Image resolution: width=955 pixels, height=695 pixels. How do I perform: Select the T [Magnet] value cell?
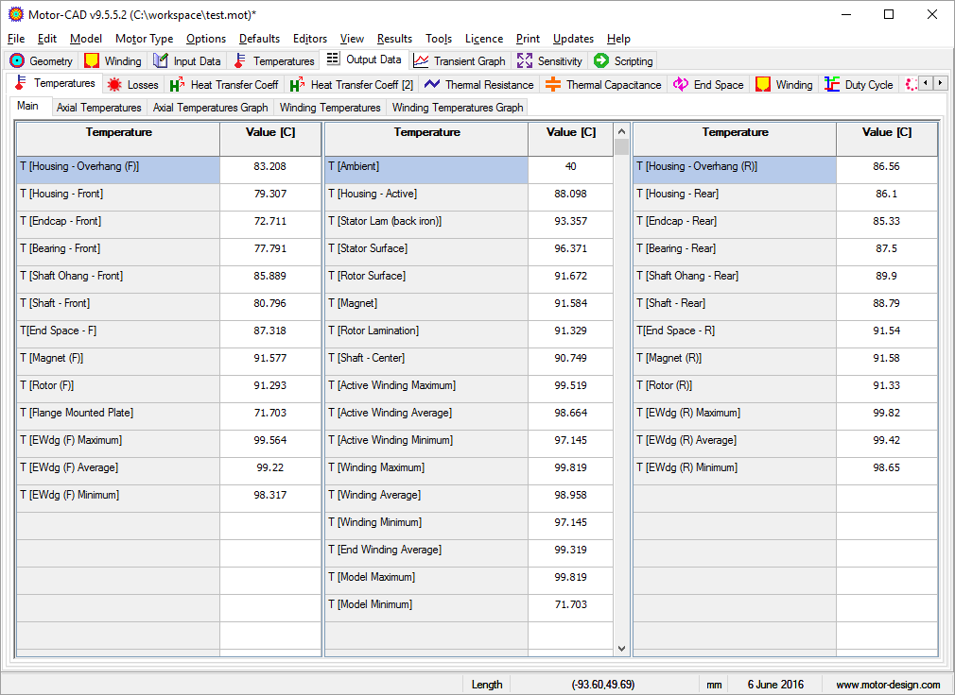[x=570, y=303]
